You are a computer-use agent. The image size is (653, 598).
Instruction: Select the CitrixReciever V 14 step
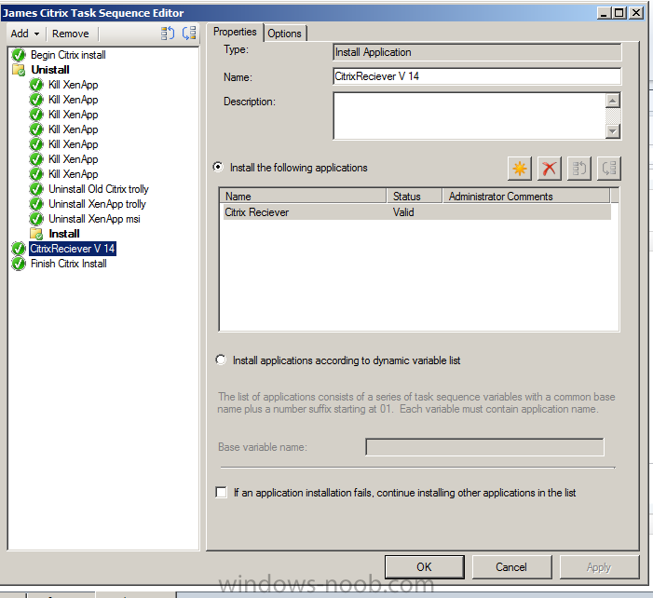73,249
